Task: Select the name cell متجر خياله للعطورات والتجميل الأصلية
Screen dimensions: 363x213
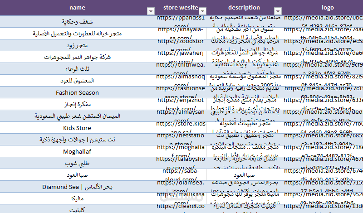Action: coord(77,33)
